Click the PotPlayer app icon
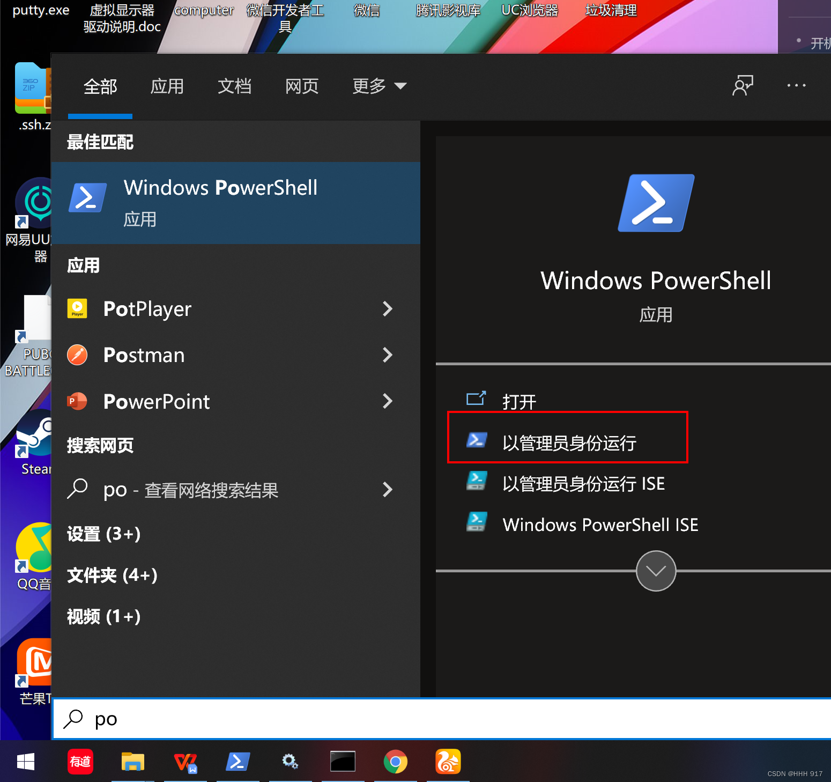Viewport: 831px width, 782px height. click(x=77, y=309)
